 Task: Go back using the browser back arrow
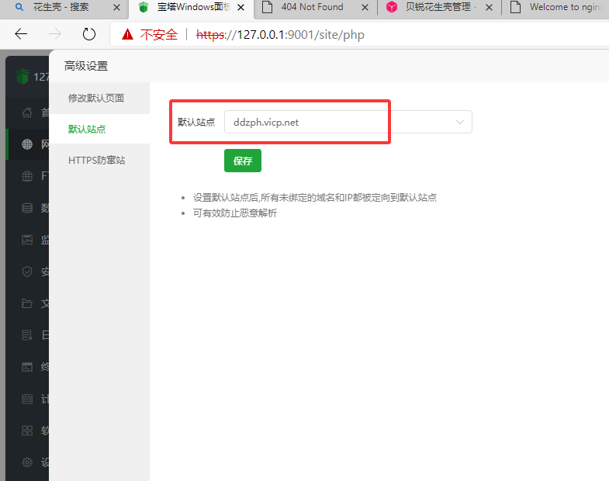[x=21, y=34]
